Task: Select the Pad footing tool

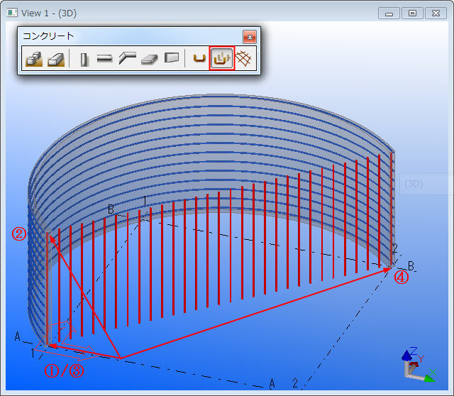Action: (x=34, y=60)
